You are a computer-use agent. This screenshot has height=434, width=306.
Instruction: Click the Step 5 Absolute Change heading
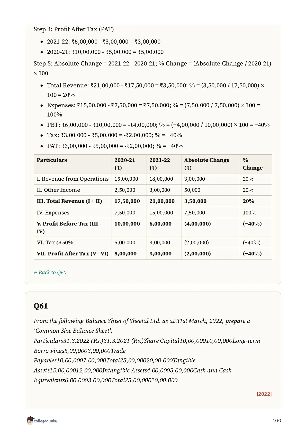click(x=152, y=68)
